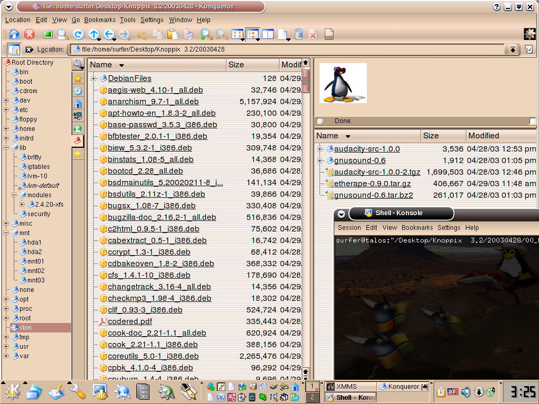
Task: Click the volume speaker tray icon
Action: pyautogui.click(x=466, y=391)
